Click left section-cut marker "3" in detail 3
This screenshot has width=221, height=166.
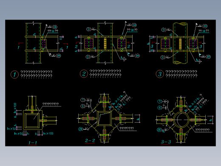[x=152, y=46]
